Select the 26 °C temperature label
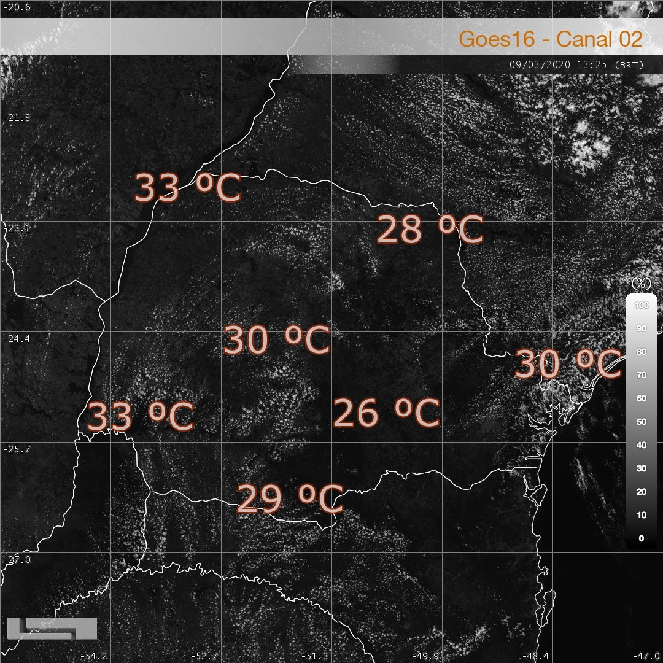This screenshot has height=663, width=663. [387, 413]
